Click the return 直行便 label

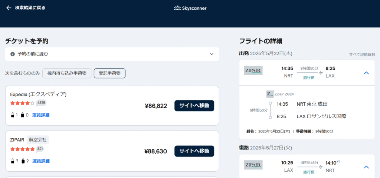click(x=309, y=172)
